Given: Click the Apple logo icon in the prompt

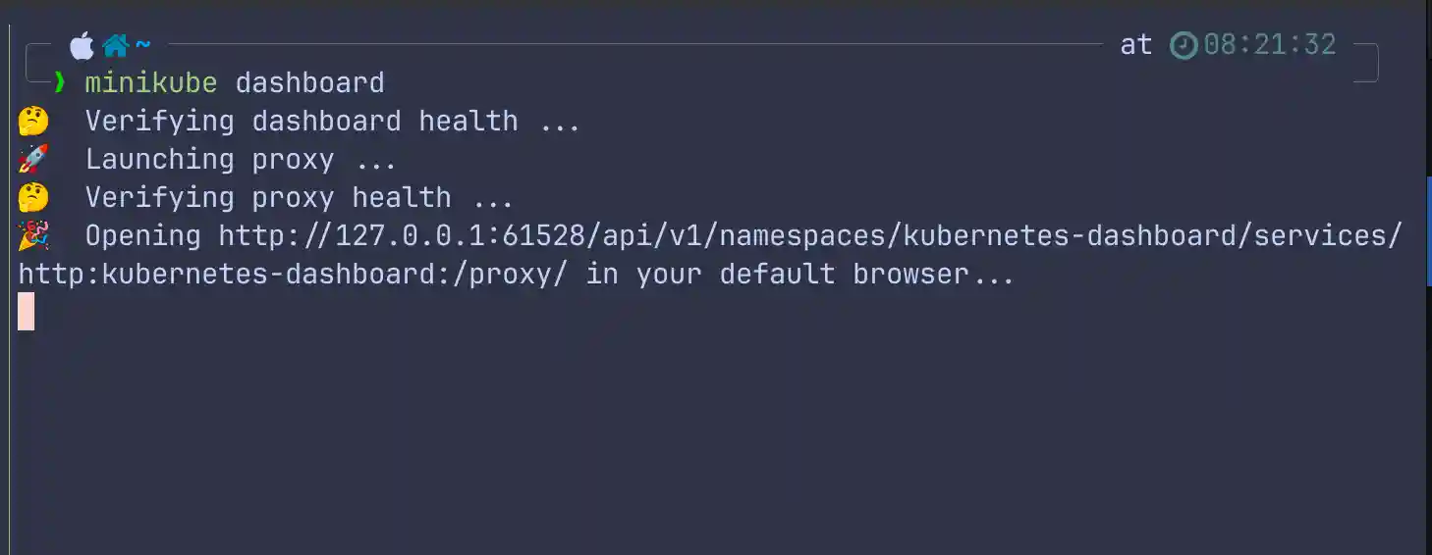Looking at the screenshot, I should point(82,45).
